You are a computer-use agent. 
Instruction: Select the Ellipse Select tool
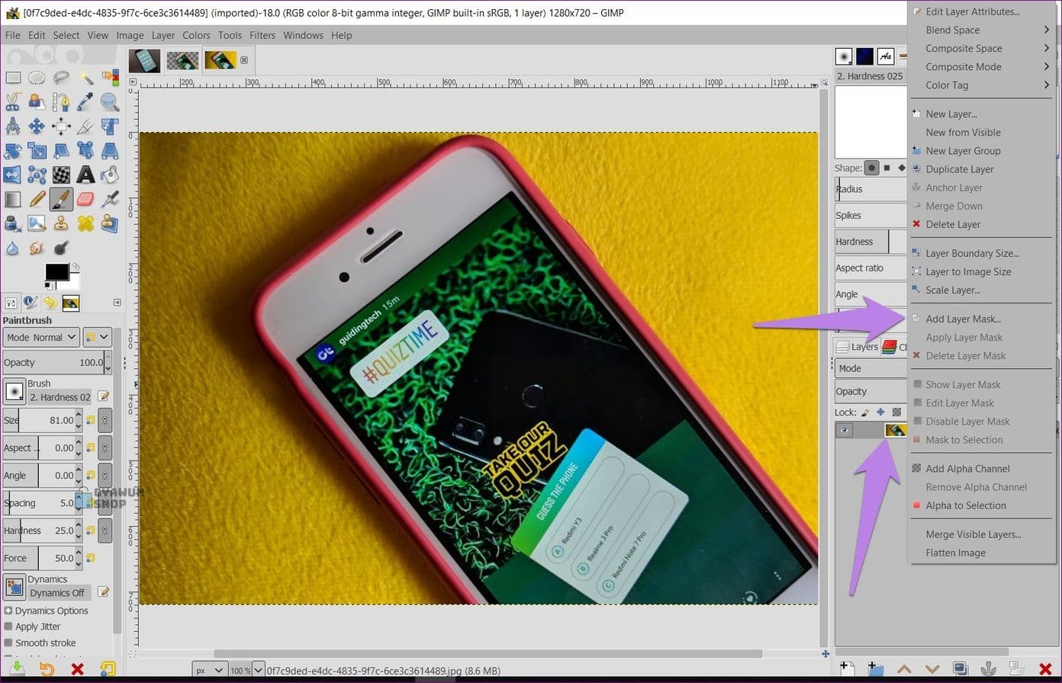tap(37, 78)
